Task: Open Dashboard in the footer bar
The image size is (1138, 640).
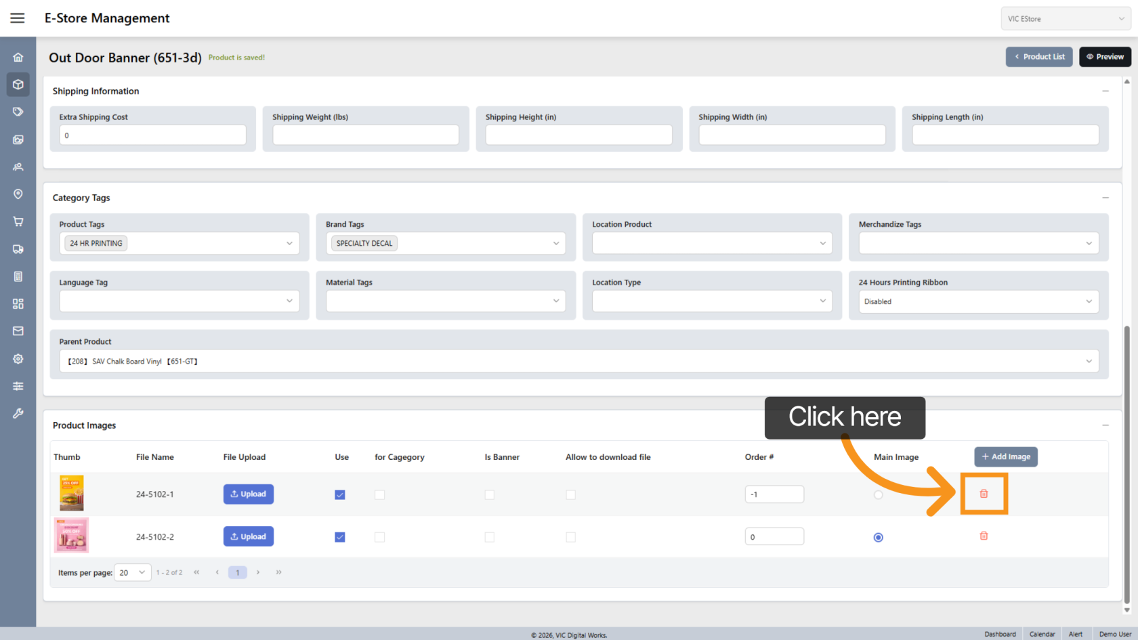Action: (1000, 634)
